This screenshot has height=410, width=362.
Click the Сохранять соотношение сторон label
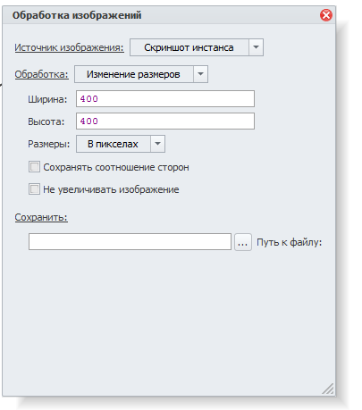(x=116, y=167)
